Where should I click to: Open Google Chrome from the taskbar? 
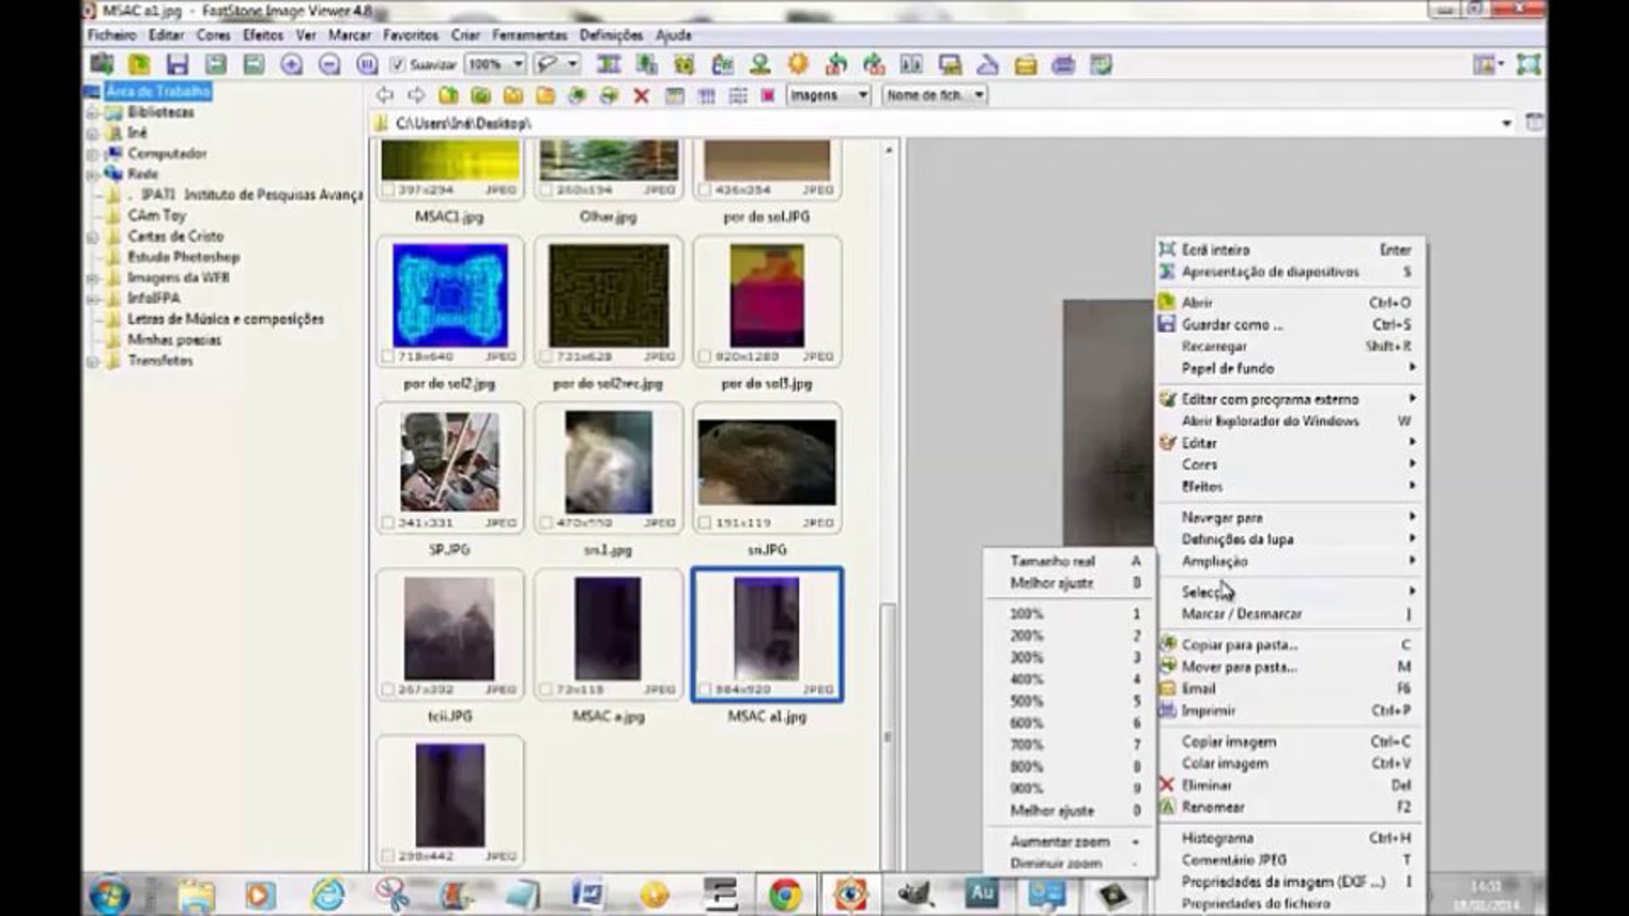(785, 894)
